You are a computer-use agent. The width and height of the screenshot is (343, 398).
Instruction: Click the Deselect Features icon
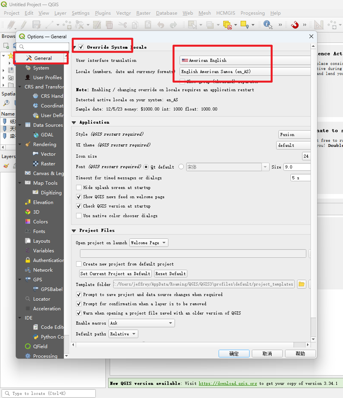[x=227, y=25]
